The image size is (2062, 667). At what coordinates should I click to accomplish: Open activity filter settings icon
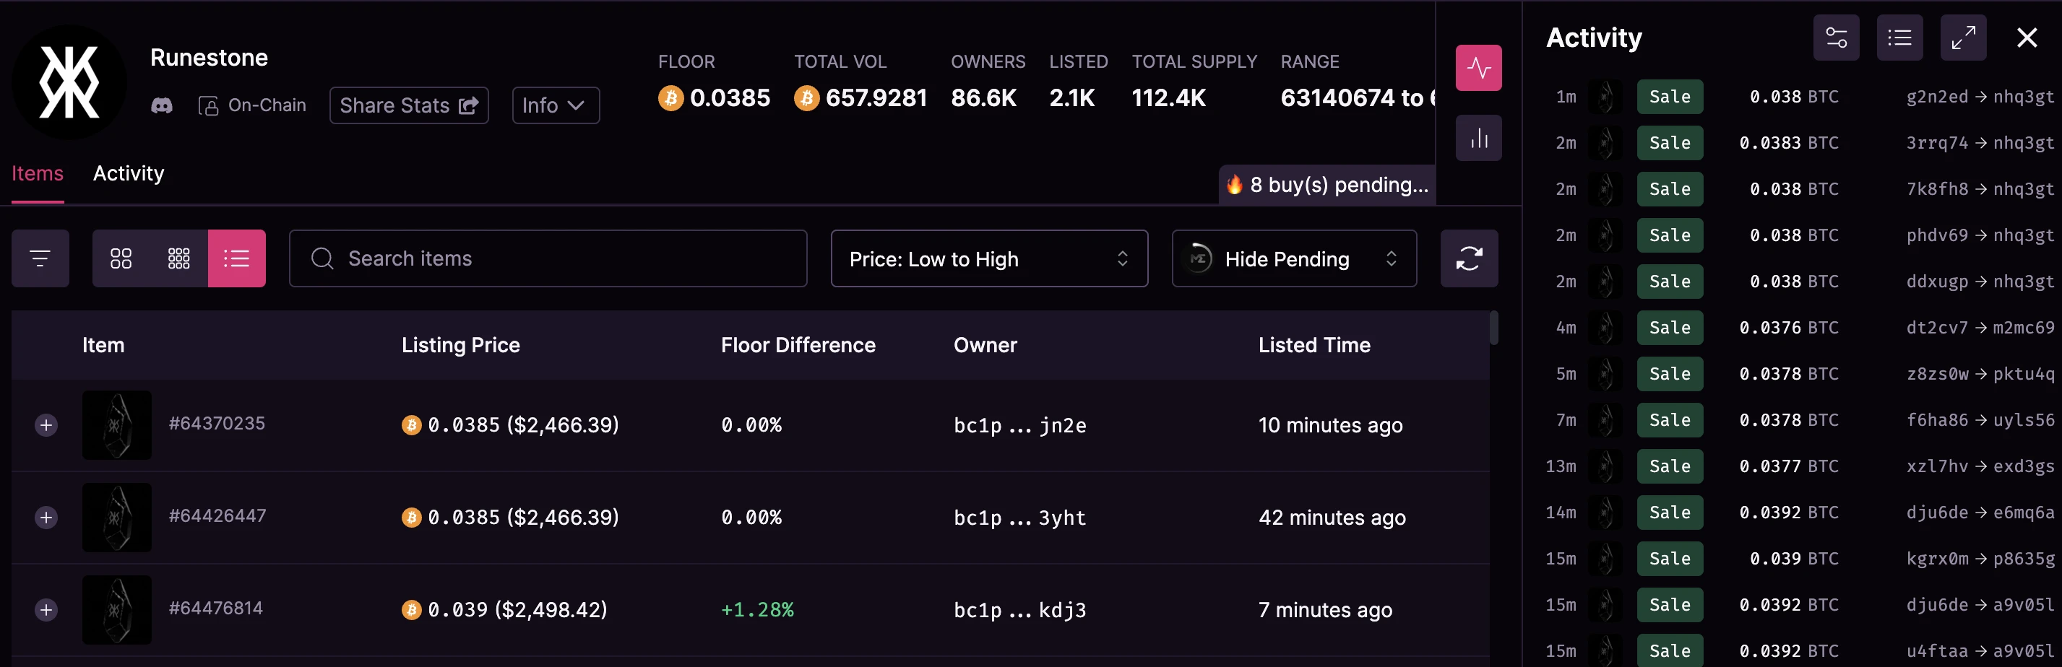[x=1835, y=38]
